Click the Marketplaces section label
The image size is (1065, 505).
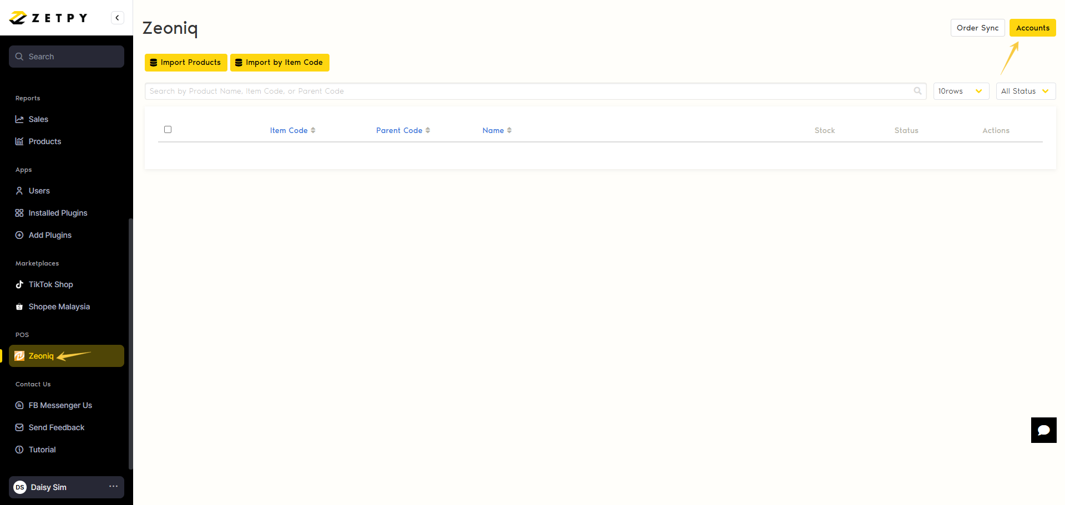pyautogui.click(x=37, y=263)
